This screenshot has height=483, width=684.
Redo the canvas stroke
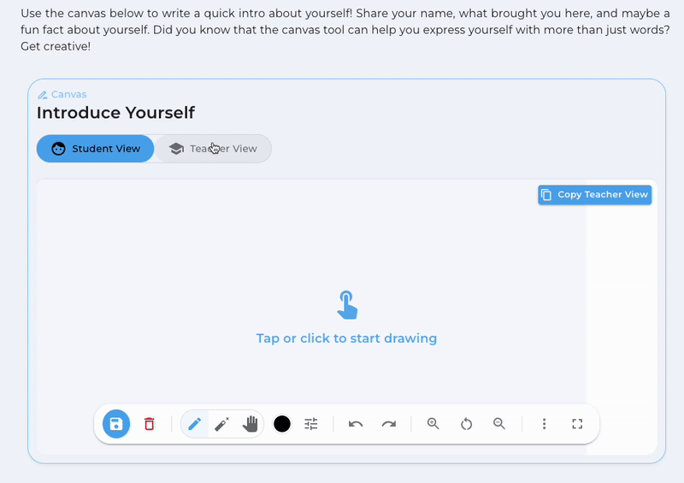click(389, 424)
